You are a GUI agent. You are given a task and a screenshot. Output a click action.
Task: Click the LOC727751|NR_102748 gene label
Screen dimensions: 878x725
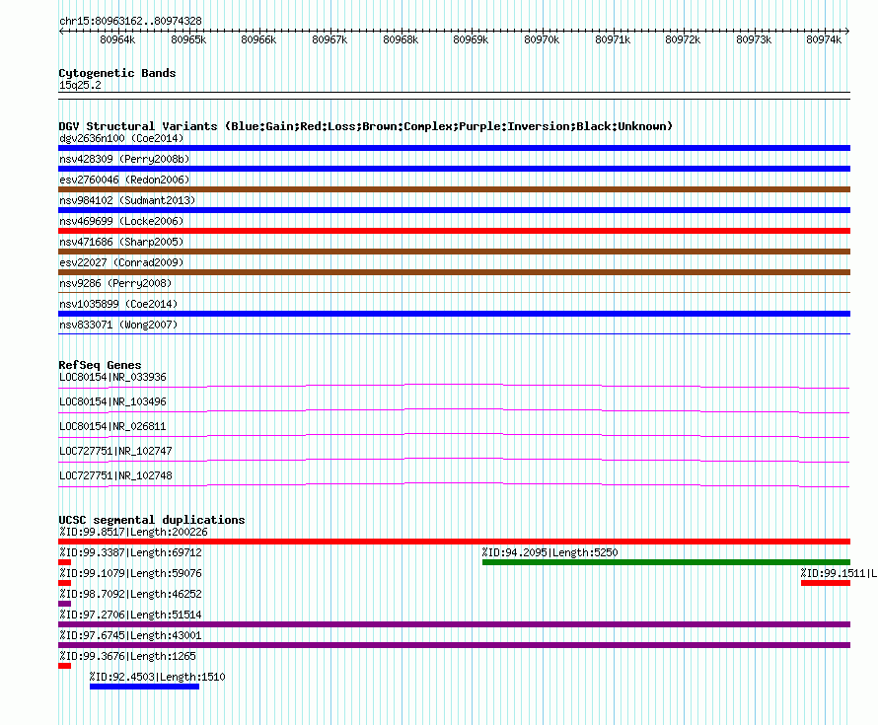pos(115,475)
